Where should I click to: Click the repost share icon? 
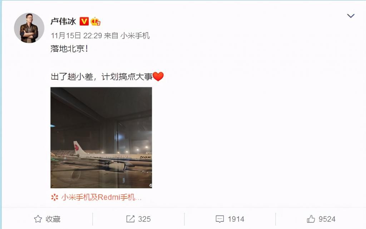pyautogui.click(x=130, y=219)
